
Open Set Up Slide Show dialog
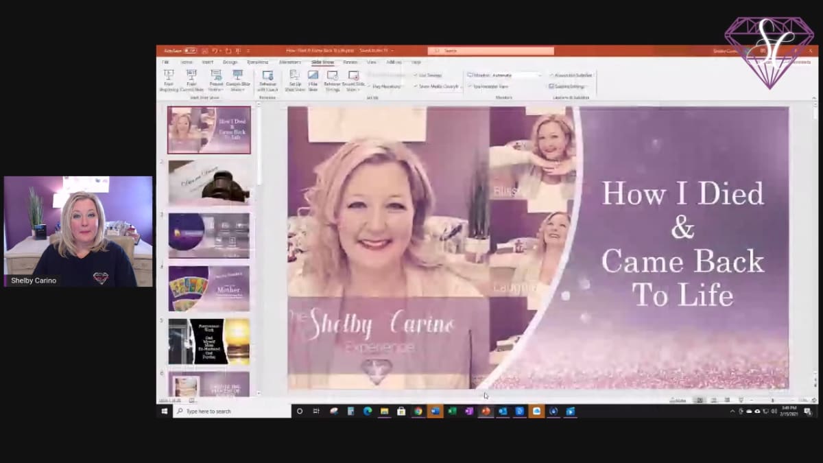(295, 80)
